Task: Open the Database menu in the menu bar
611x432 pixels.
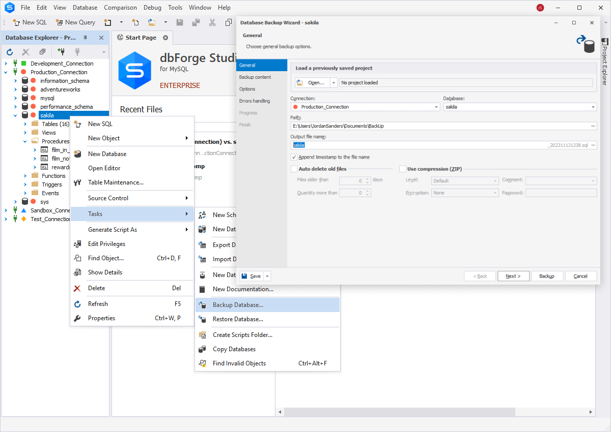Action: [85, 7]
